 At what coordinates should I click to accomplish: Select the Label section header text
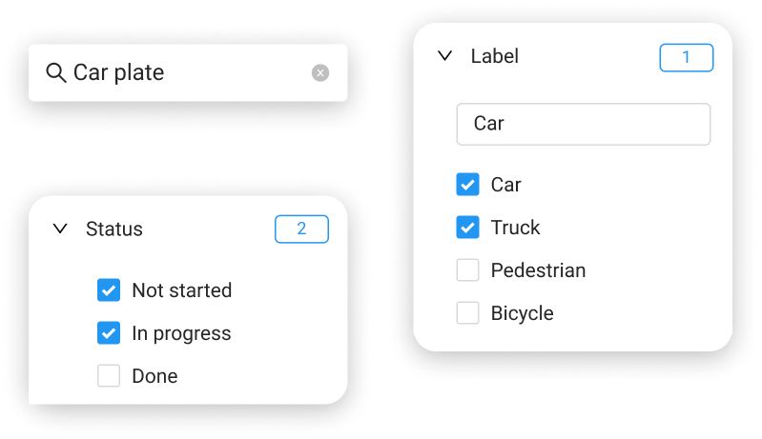click(495, 56)
